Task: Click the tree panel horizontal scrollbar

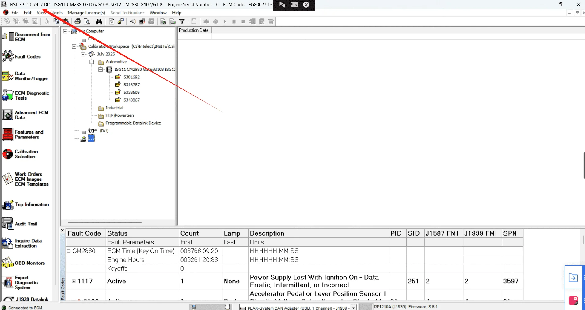Action: coord(104,222)
